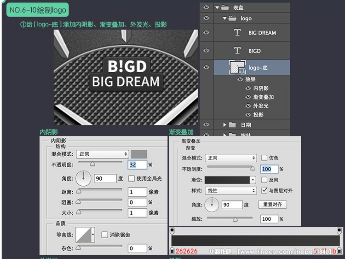Enable 消除锯齿 checkbox
345x259 pixels.
tap(104, 235)
